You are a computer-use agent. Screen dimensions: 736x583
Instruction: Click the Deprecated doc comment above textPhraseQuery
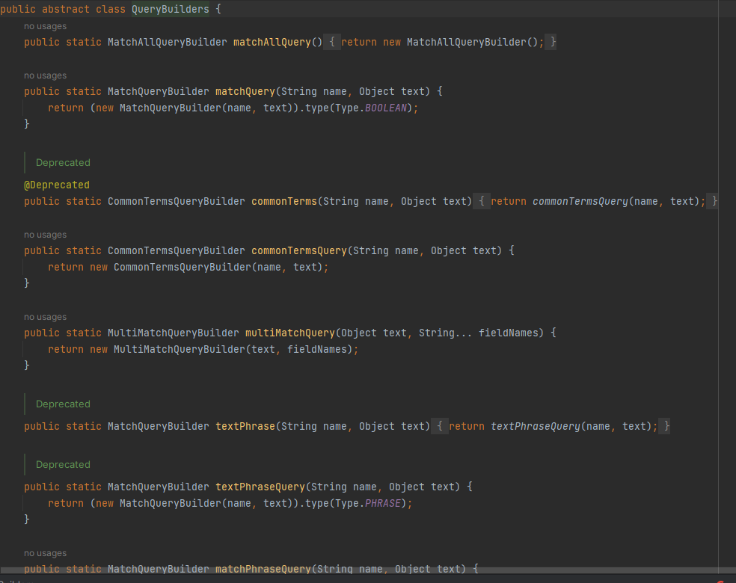[63, 465]
